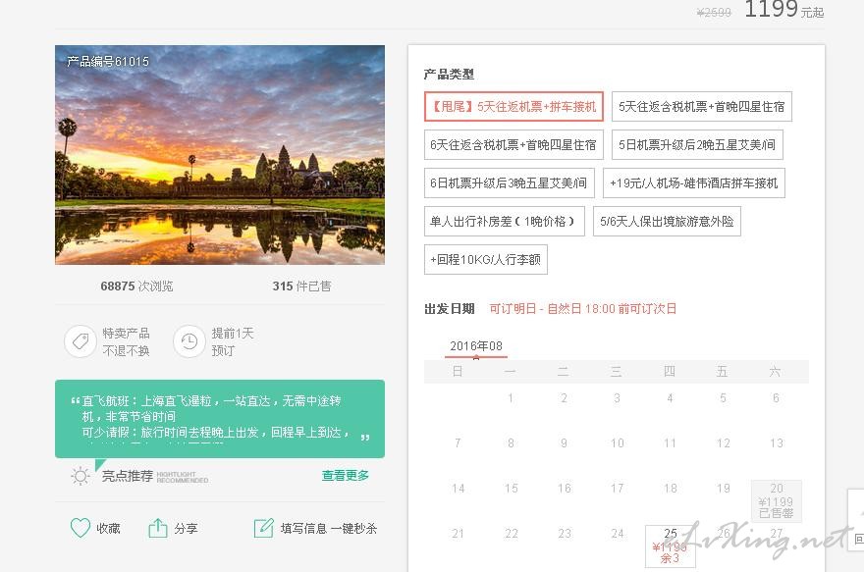Click the Angkor Wat product photo
Viewport: 864px width, 572px height.
pos(220,155)
